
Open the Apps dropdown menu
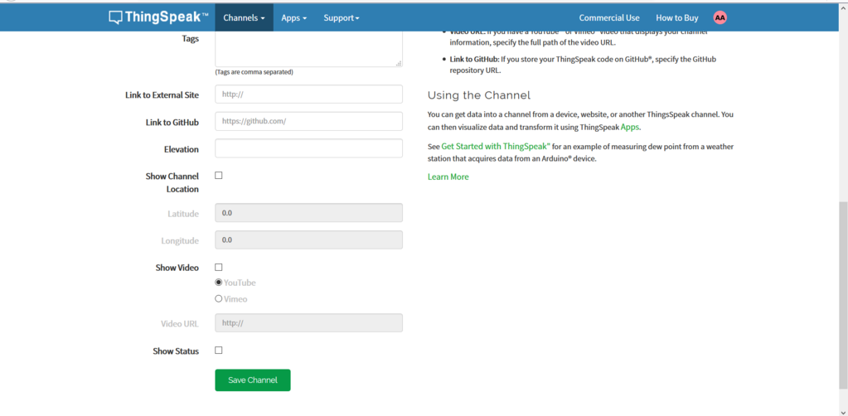[x=293, y=17]
